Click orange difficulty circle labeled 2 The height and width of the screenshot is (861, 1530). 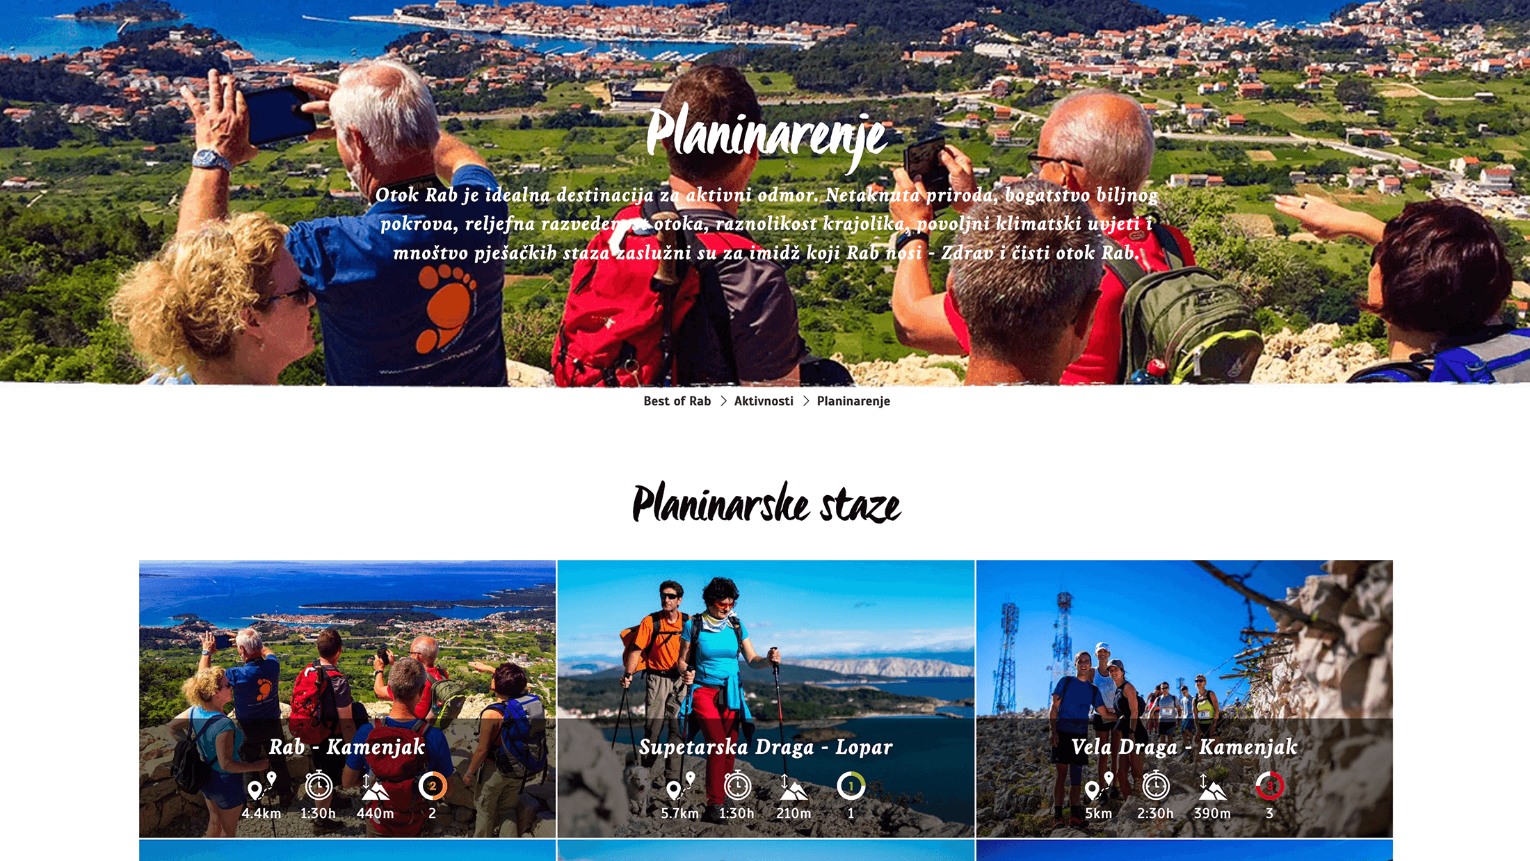pyautogui.click(x=433, y=787)
